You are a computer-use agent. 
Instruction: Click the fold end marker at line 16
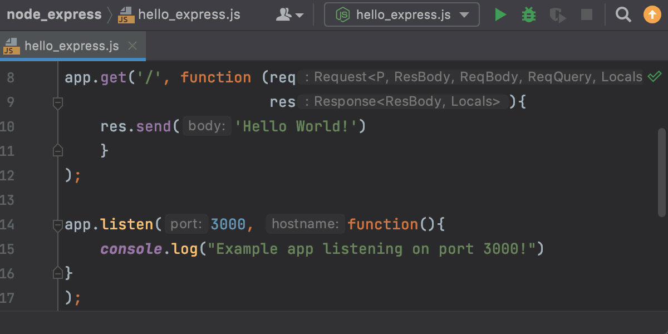(57, 273)
